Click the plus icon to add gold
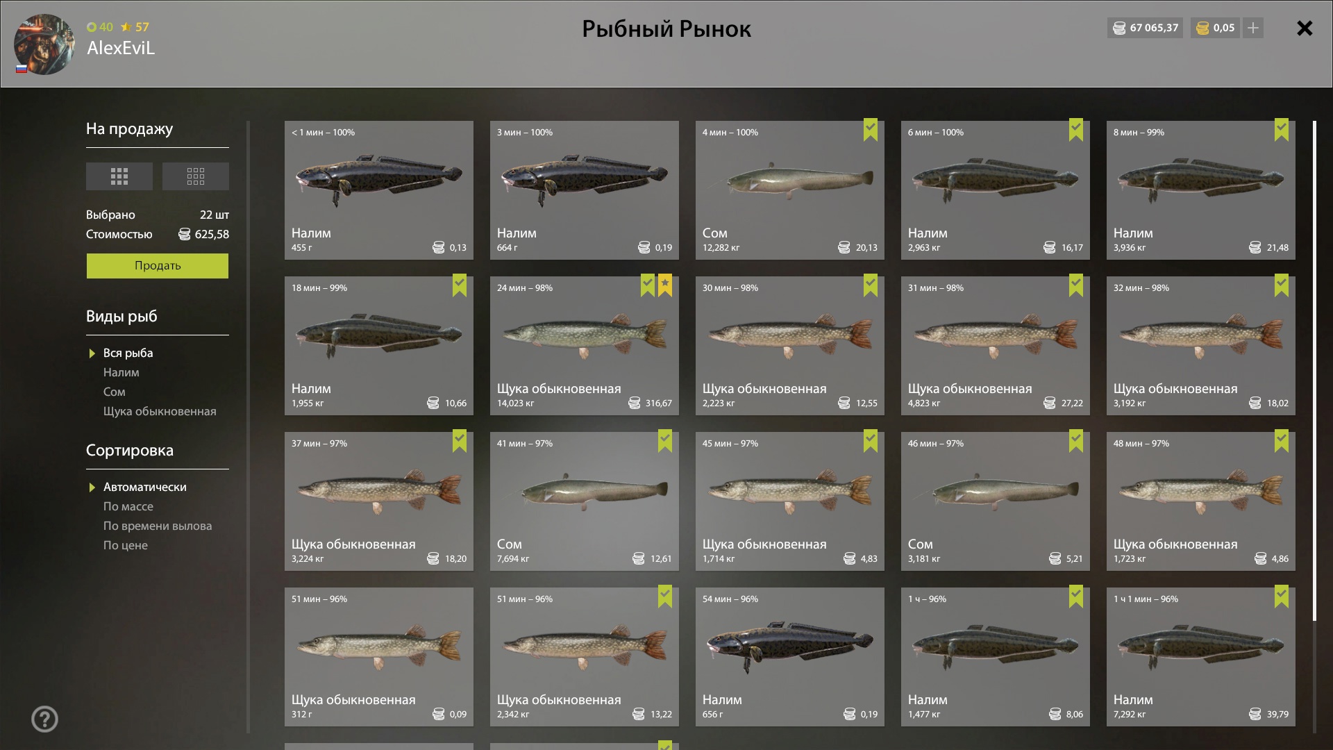The width and height of the screenshot is (1333, 750). pos(1253,28)
